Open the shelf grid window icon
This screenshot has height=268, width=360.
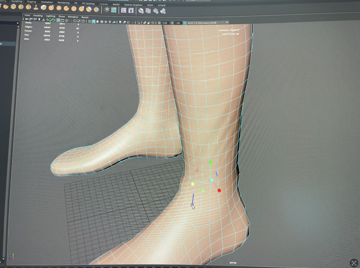pos(114,10)
